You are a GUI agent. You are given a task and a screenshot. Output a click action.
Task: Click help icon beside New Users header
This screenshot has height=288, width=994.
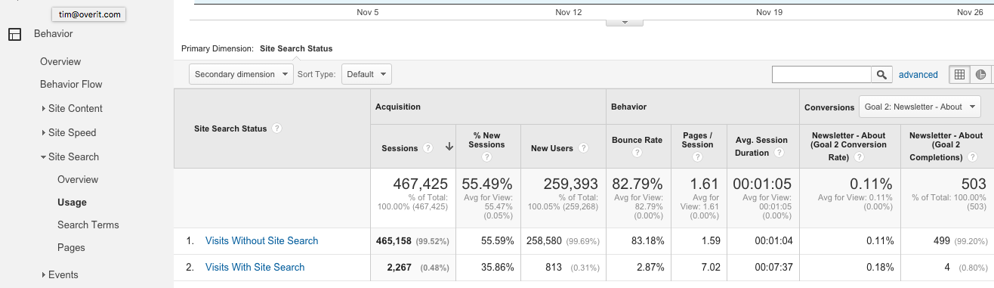point(582,148)
